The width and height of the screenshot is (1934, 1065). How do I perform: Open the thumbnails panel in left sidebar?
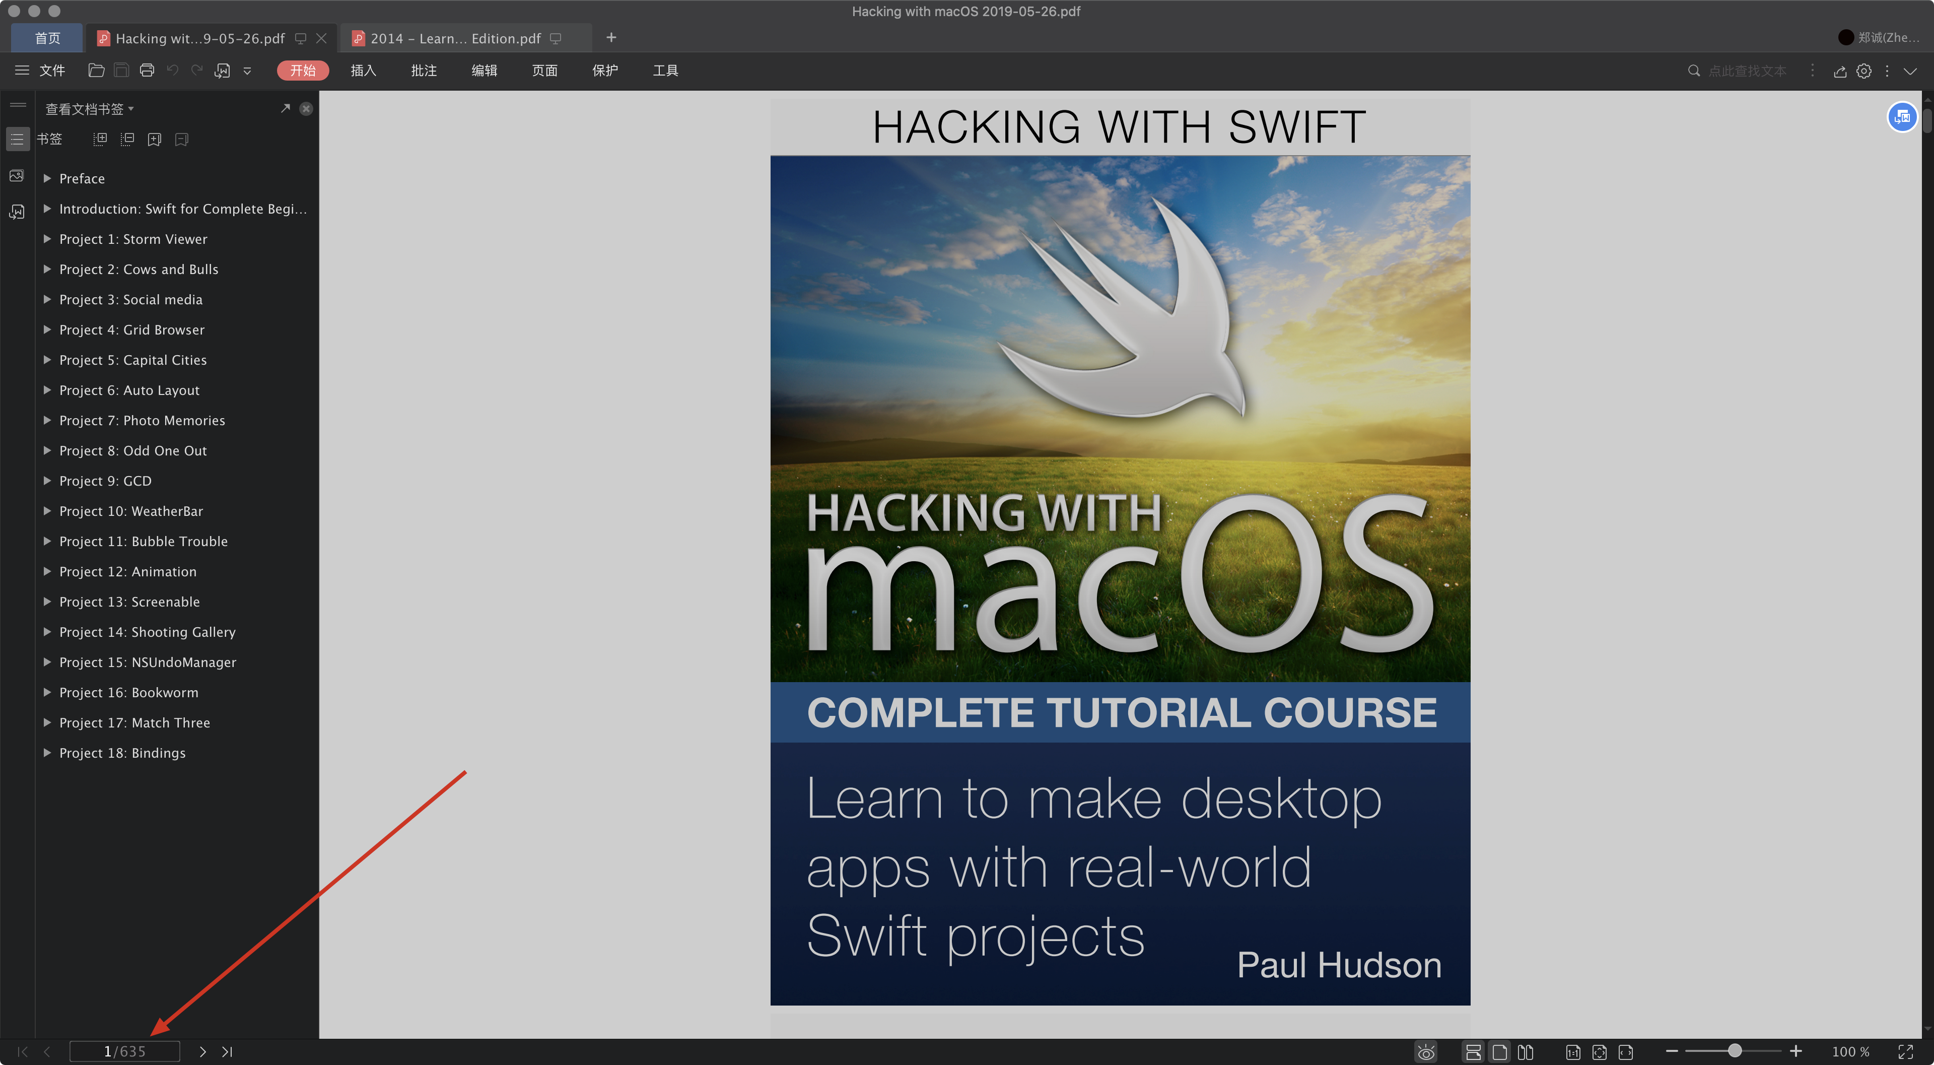point(17,176)
